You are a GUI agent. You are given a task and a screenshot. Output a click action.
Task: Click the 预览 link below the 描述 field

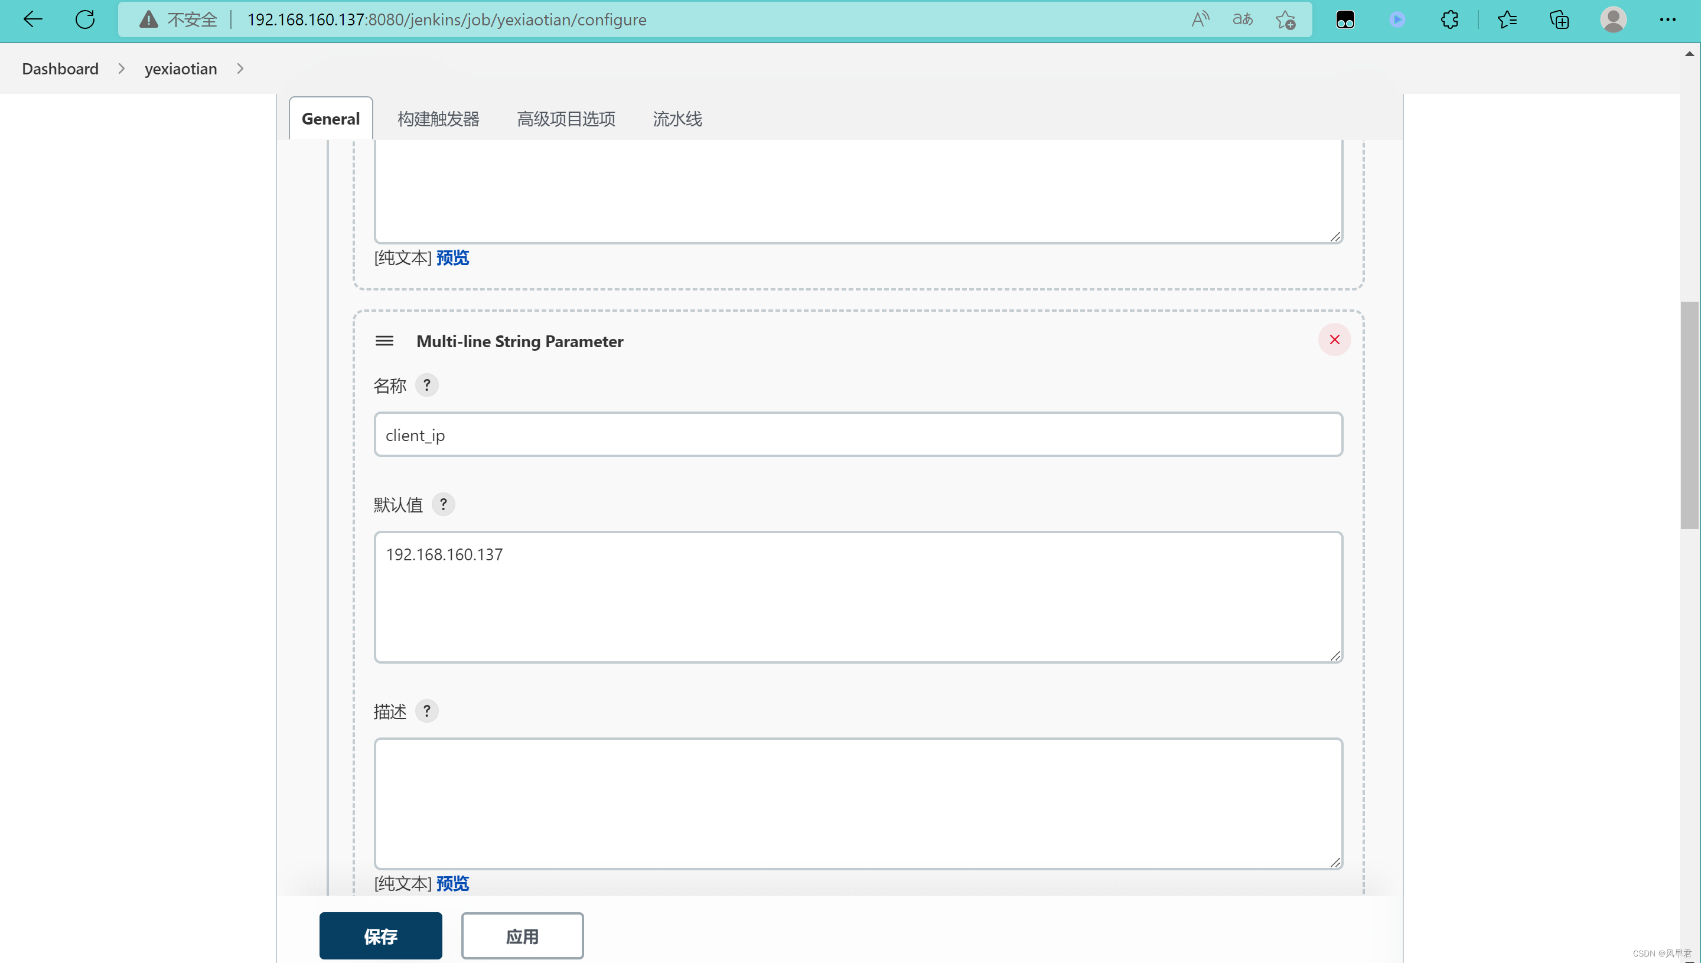(452, 884)
